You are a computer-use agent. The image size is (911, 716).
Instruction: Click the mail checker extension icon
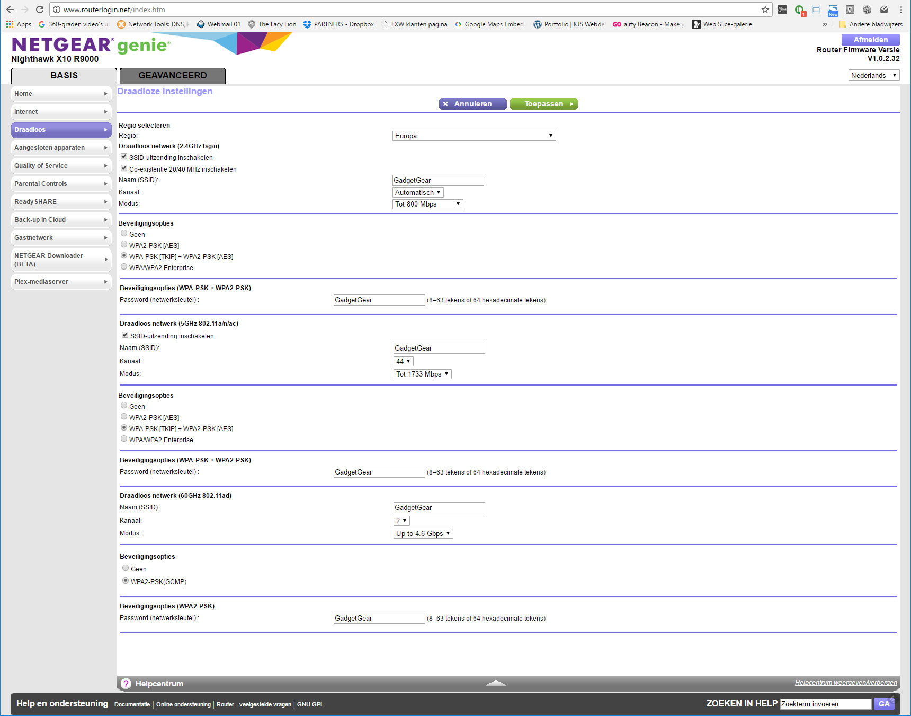884,10
